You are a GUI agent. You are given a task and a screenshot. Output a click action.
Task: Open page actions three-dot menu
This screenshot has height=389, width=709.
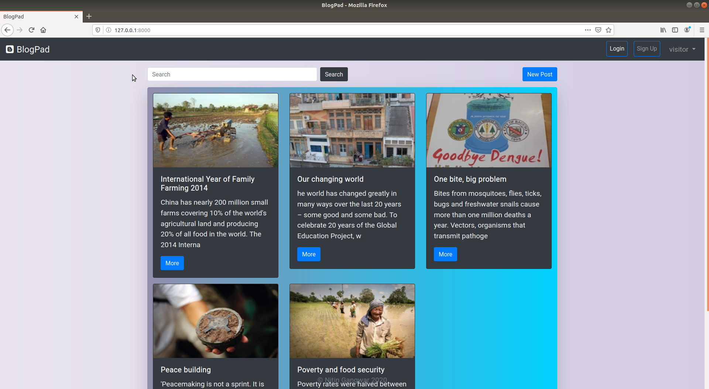click(x=588, y=30)
